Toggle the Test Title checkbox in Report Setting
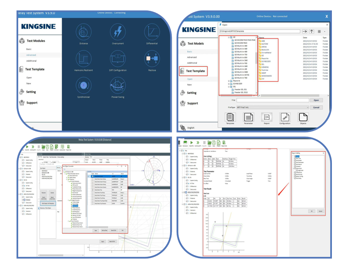Image resolution: width=348 pixels, height=269 pixels. 295,158
